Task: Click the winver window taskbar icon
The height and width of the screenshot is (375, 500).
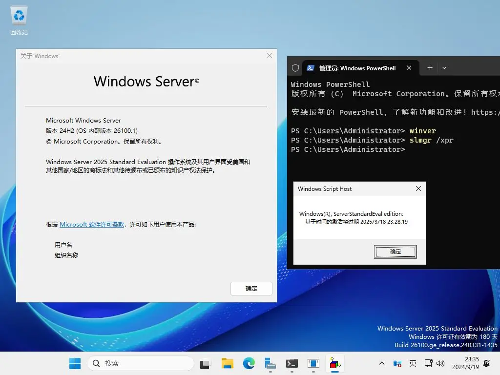Action: tap(313, 363)
